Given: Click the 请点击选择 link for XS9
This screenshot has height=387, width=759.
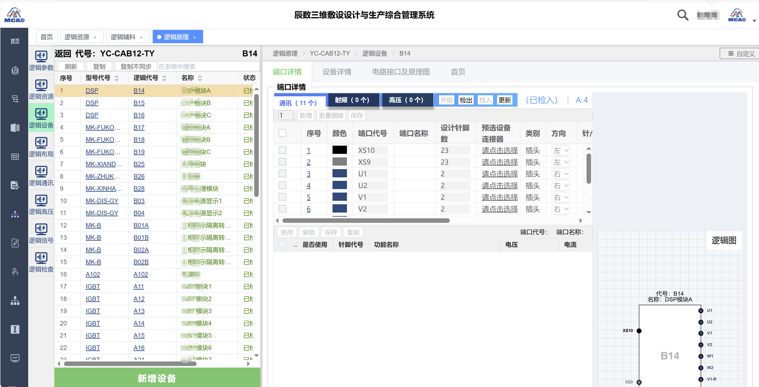Looking at the screenshot, I should click(500, 162).
